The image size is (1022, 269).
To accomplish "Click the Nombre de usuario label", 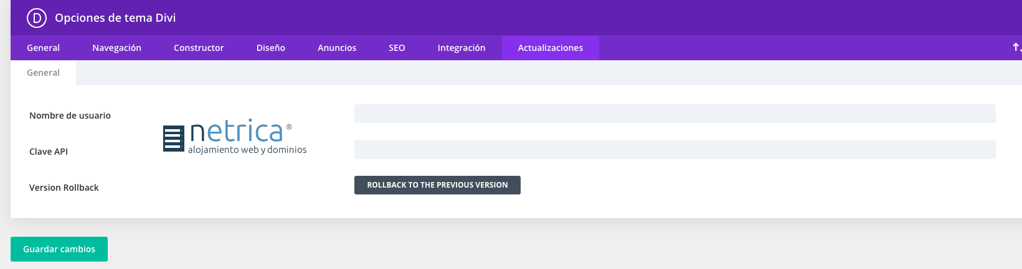I will [70, 116].
